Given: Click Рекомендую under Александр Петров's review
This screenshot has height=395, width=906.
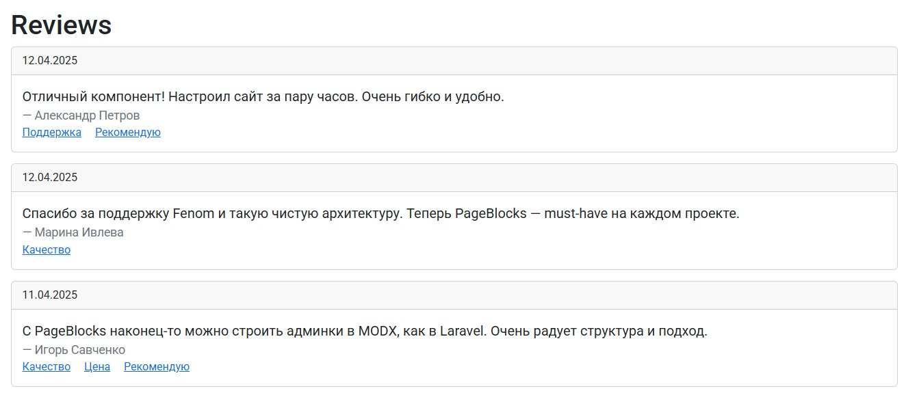Looking at the screenshot, I should coord(128,133).
